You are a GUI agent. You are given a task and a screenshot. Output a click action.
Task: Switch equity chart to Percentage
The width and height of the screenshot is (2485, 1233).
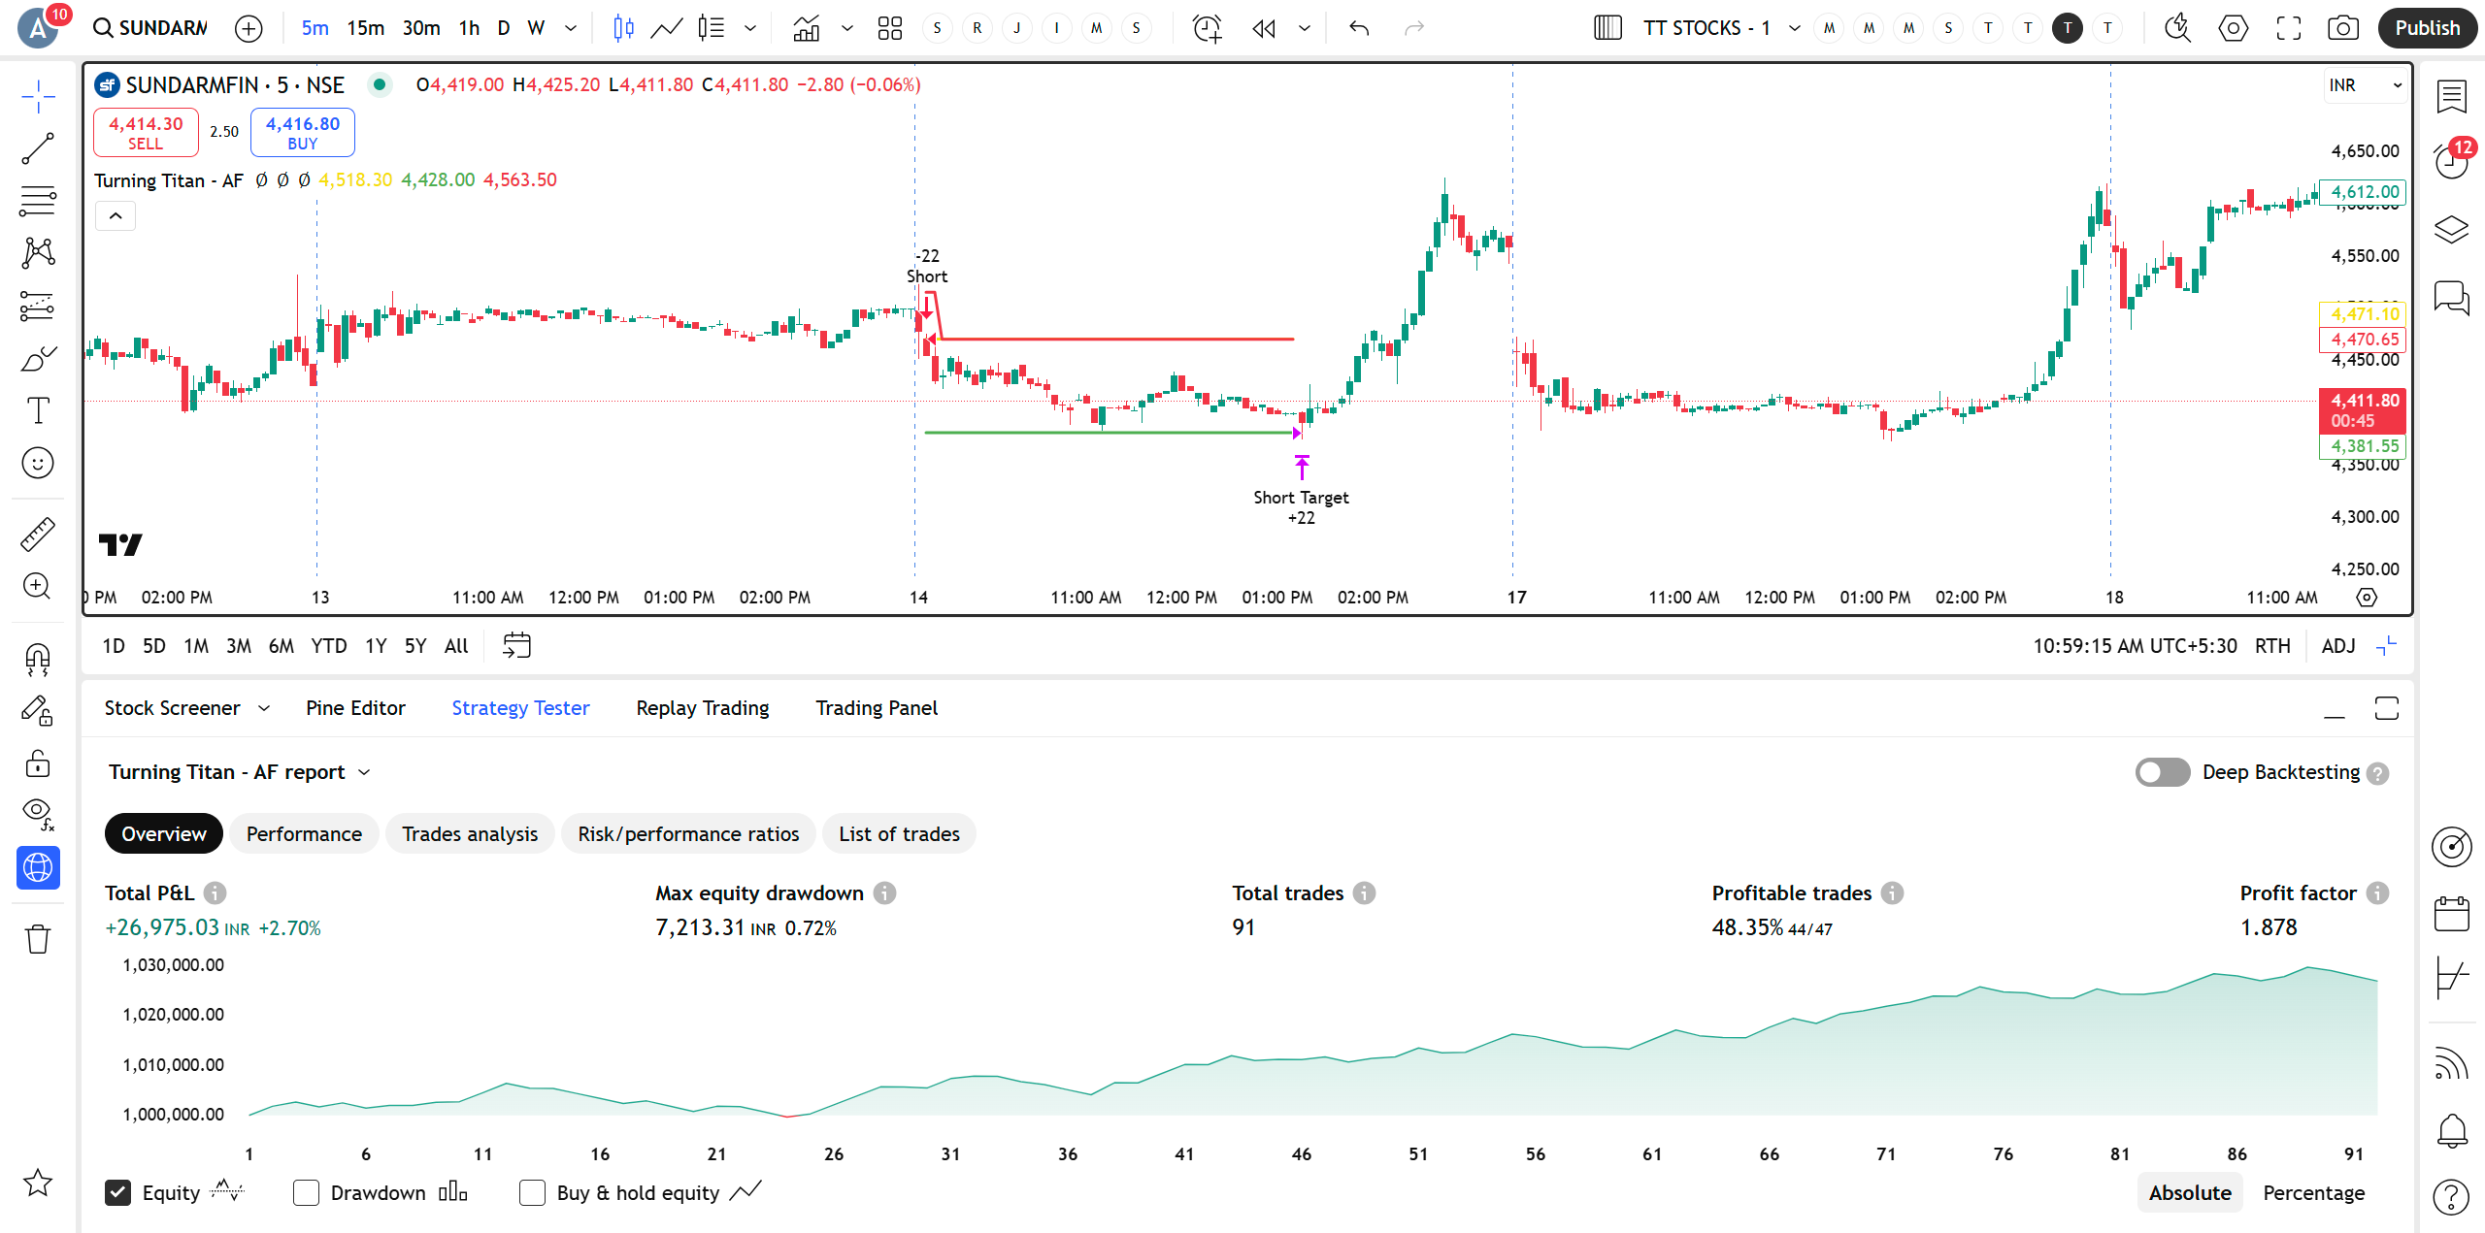[x=2313, y=1193]
